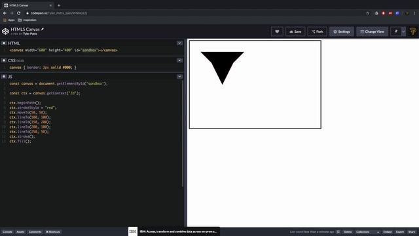Open the Chrome three-dot menu
The image size is (419, 236).
point(414,13)
